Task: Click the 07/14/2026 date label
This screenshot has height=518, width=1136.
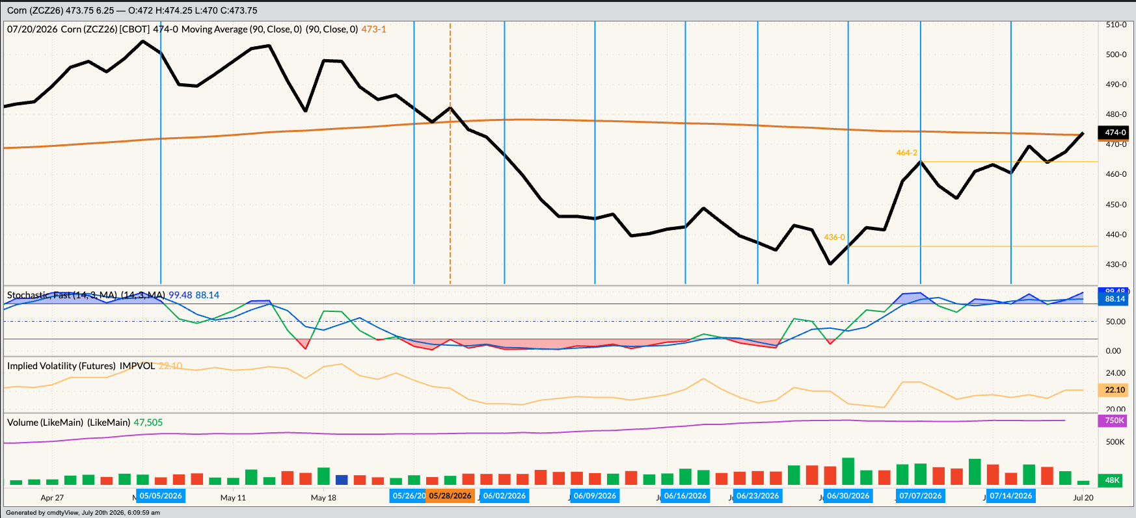Action: (x=1010, y=496)
